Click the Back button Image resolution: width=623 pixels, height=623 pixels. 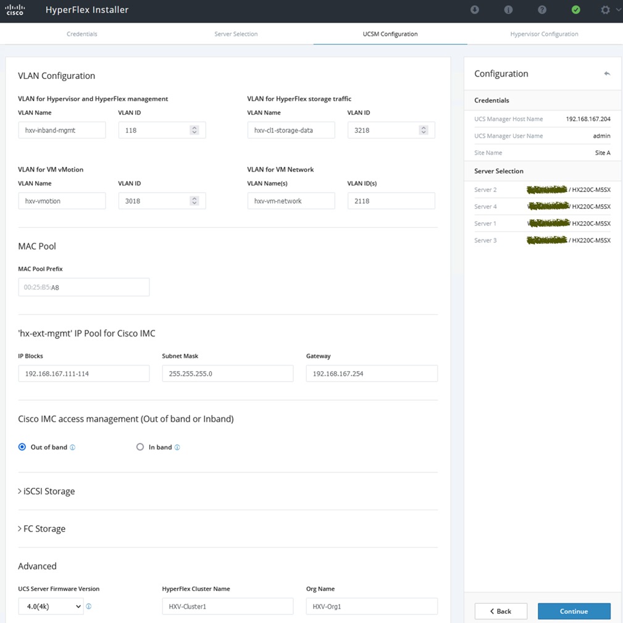(x=500, y=611)
